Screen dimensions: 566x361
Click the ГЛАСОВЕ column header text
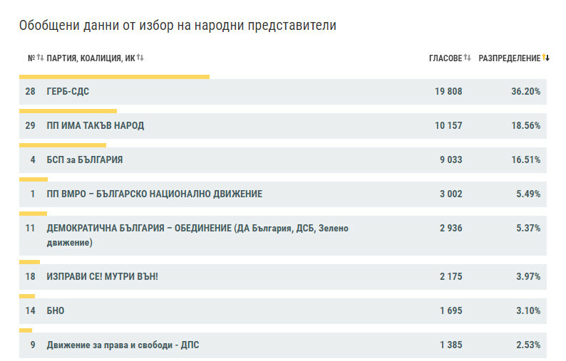[446, 58]
